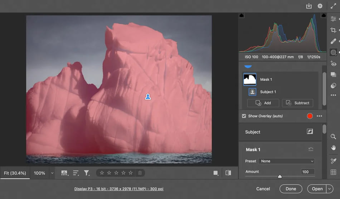340x199 pixels.
Task: Set rating to five stars
Action: point(131,173)
